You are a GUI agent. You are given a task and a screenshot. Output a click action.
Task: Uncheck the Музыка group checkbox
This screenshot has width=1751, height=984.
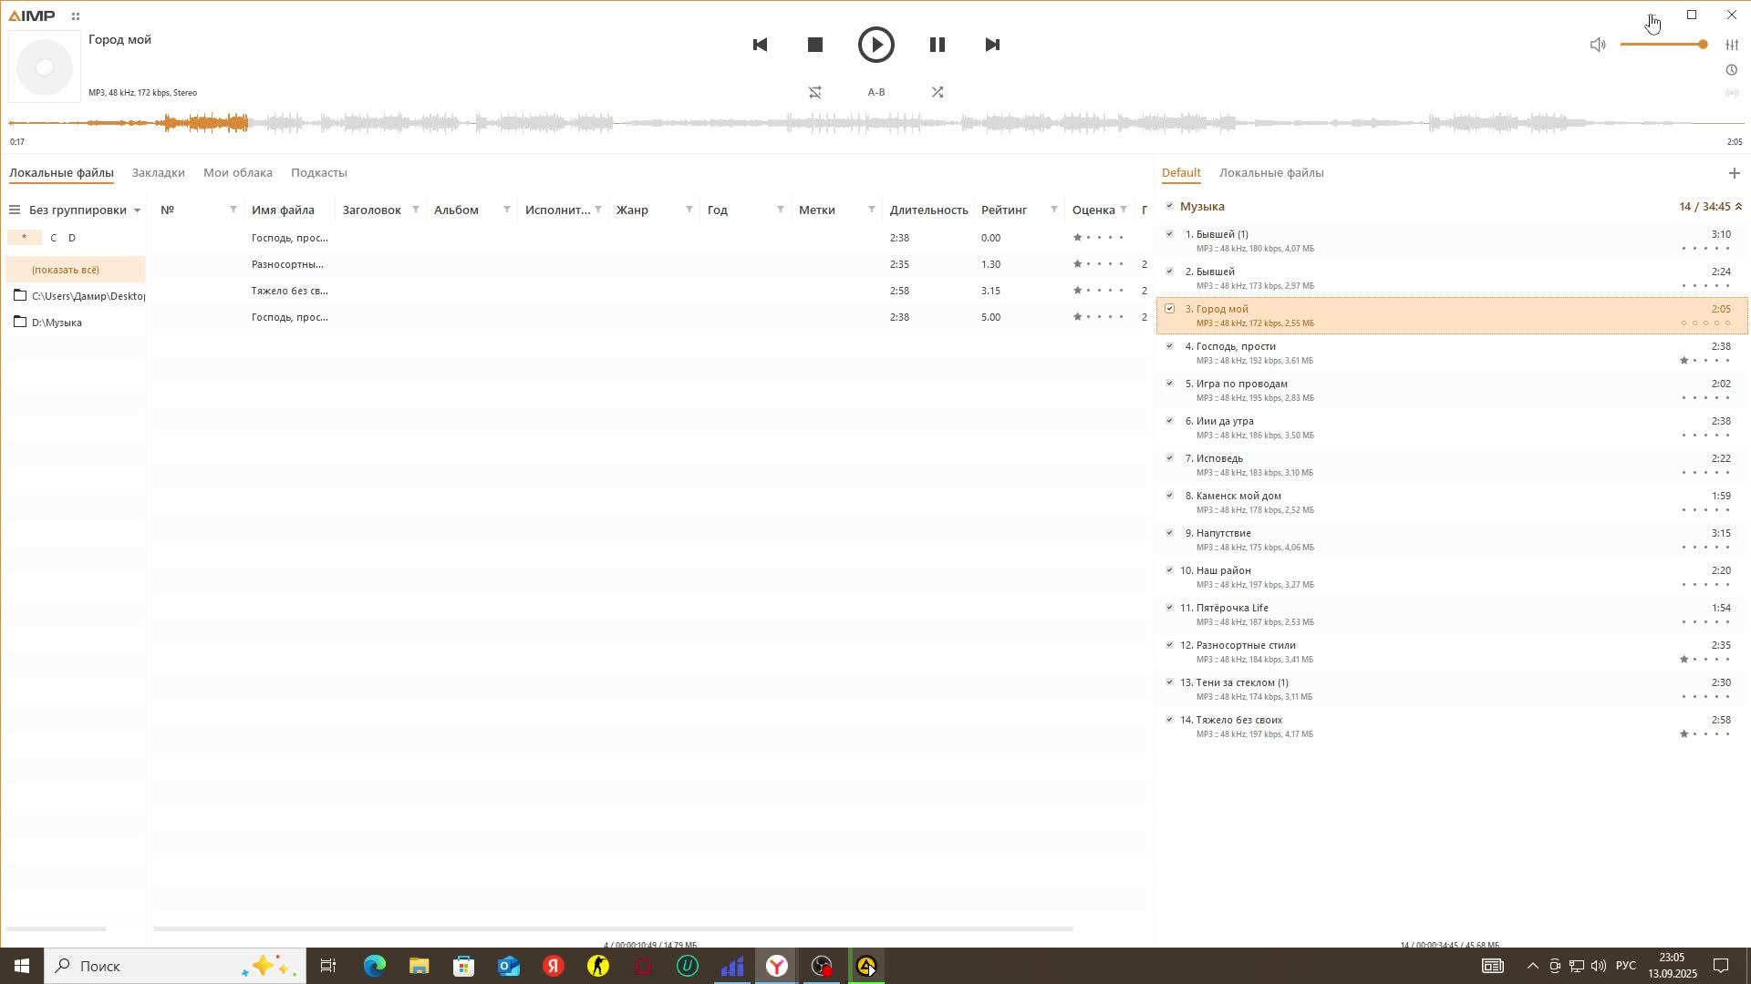pyautogui.click(x=1169, y=206)
